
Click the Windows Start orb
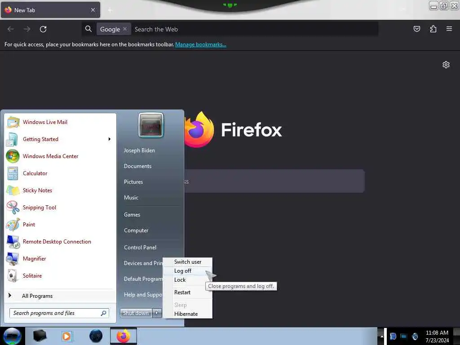point(12,336)
